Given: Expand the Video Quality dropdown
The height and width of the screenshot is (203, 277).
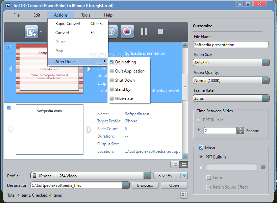Looking at the screenshot, I should coord(265,80).
